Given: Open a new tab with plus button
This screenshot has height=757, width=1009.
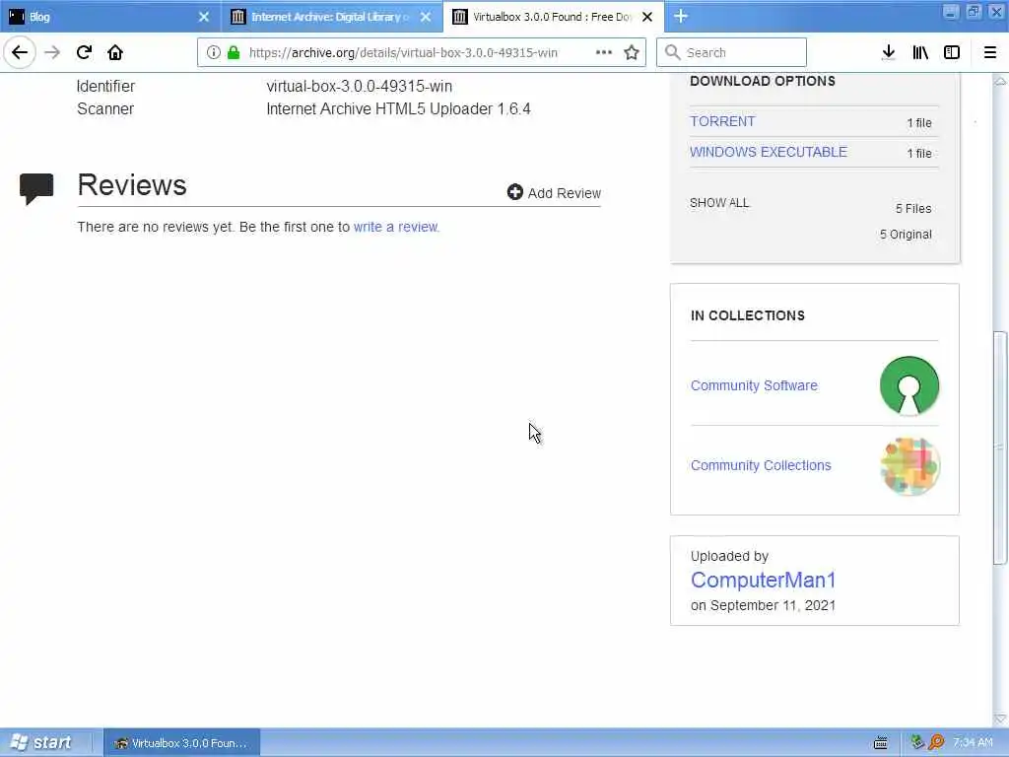Looking at the screenshot, I should [x=681, y=16].
